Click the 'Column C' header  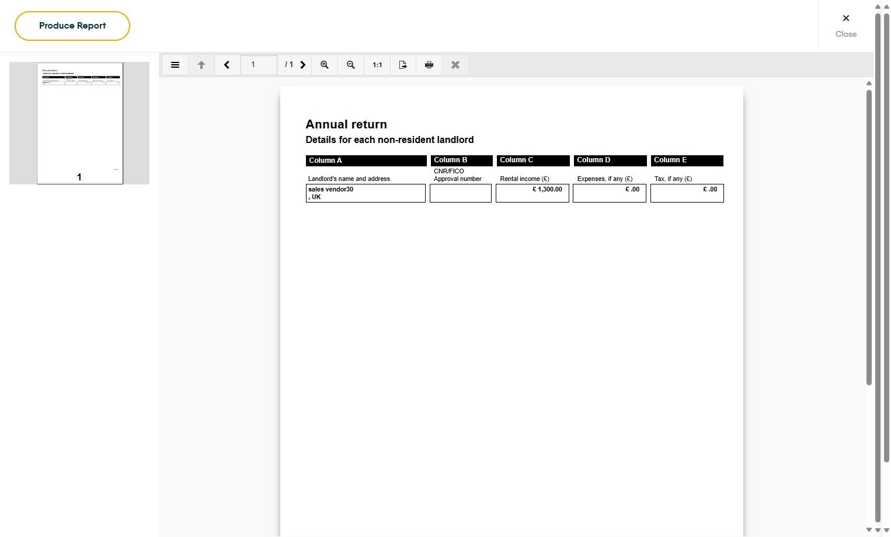(532, 161)
